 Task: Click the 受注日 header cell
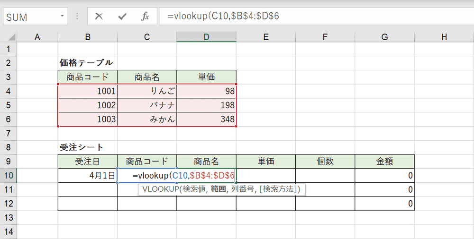(x=88, y=162)
